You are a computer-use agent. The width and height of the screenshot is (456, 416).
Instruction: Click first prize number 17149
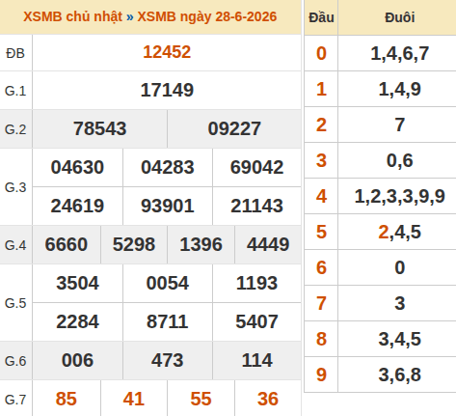[x=167, y=90]
